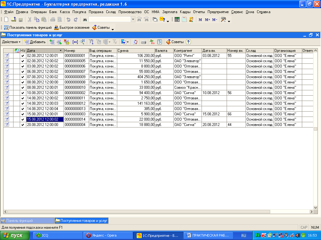Click the Copy icon in main toolbar
The height and width of the screenshot is (240, 321).
[37, 20]
